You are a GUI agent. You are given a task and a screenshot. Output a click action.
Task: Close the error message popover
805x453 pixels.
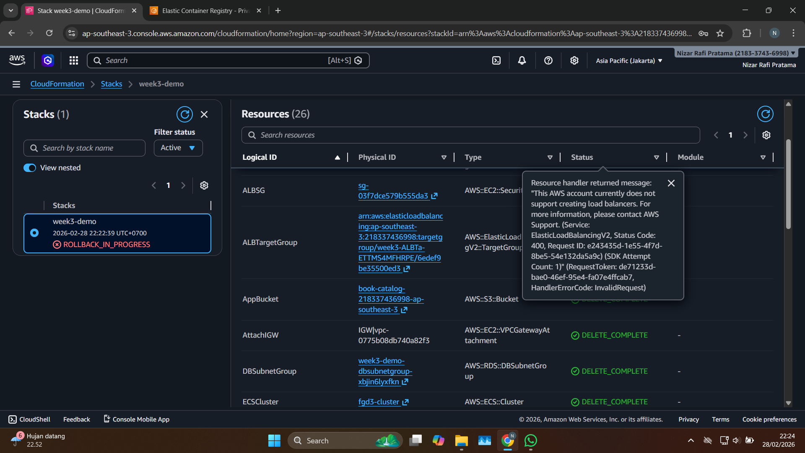(671, 183)
